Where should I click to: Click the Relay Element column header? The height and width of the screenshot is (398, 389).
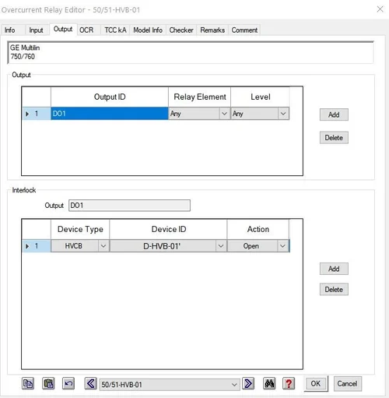click(x=199, y=97)
